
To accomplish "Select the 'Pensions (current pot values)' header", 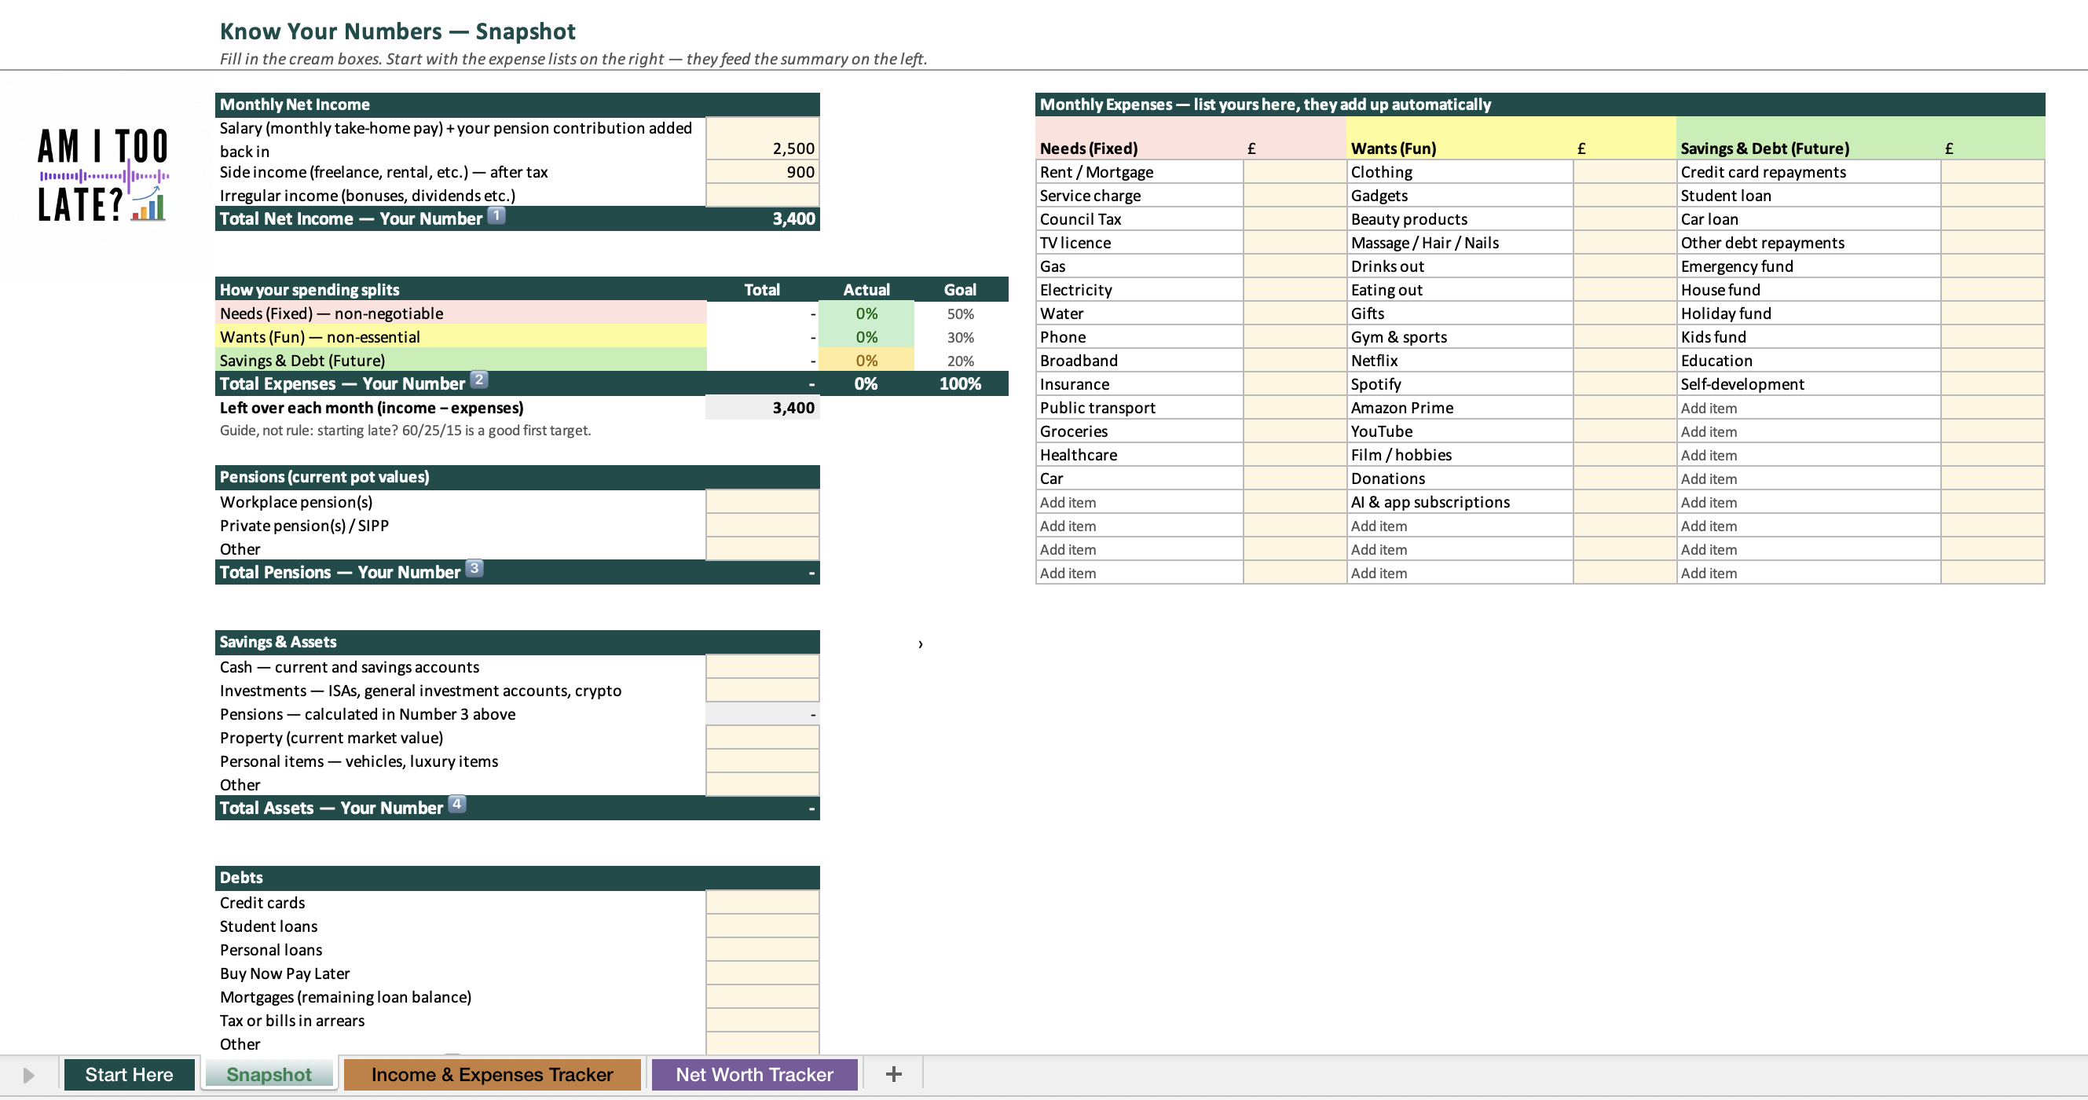I will [517, 477].
